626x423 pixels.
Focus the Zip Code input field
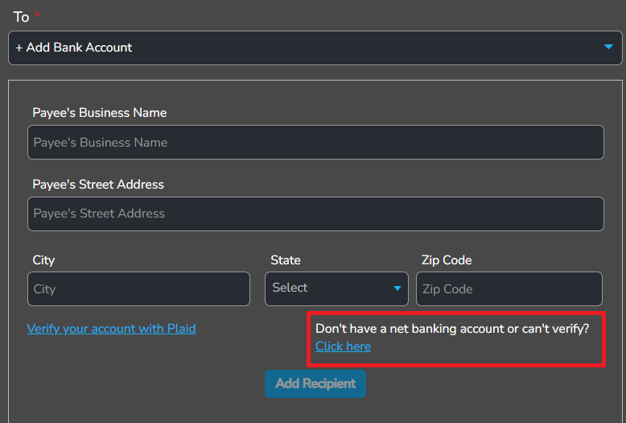click(509, 288)
